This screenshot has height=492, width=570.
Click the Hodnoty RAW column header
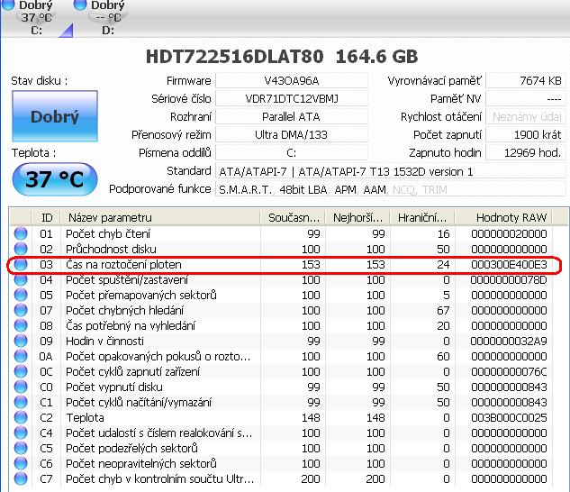504,218
